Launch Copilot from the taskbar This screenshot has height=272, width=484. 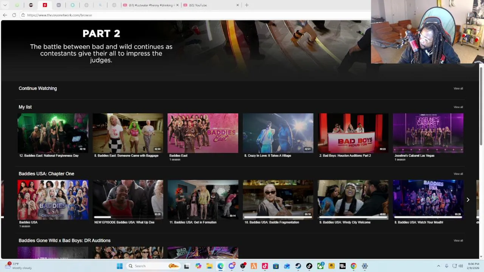point(198,266)
